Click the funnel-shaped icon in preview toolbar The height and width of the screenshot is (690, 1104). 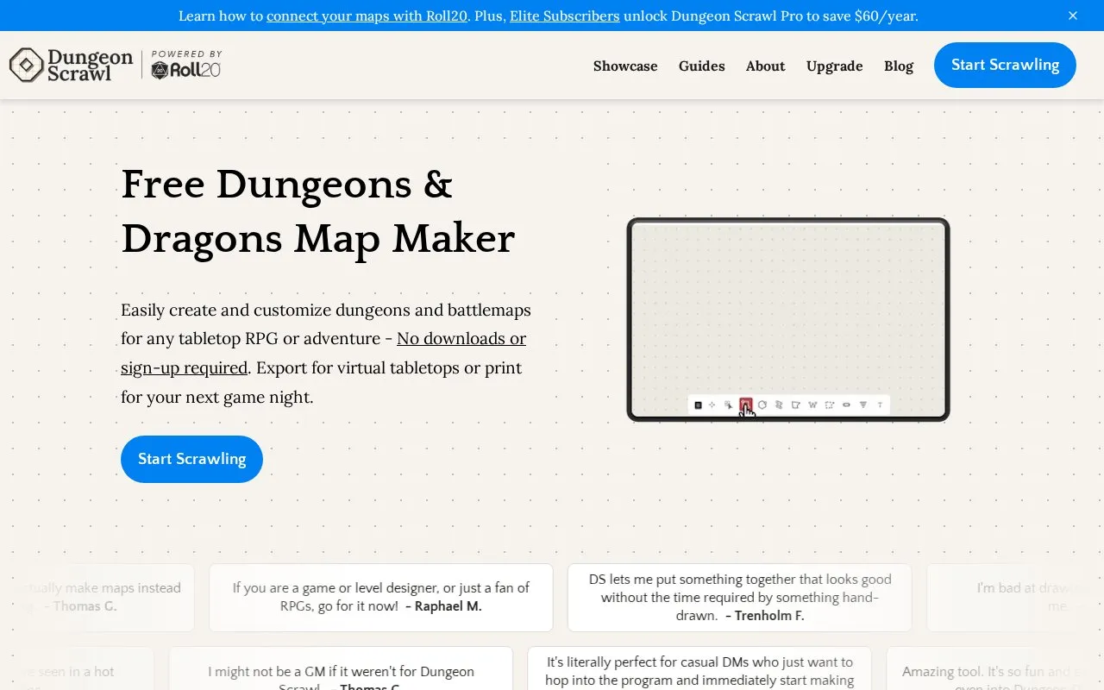point(863,405)
